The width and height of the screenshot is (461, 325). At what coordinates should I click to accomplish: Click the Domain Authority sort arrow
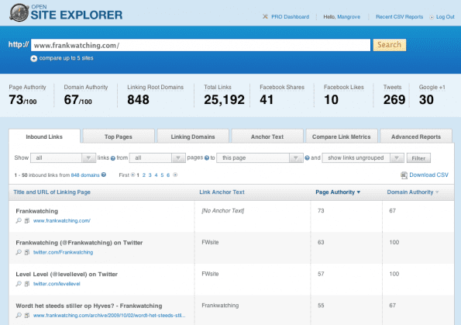point(437,192)
